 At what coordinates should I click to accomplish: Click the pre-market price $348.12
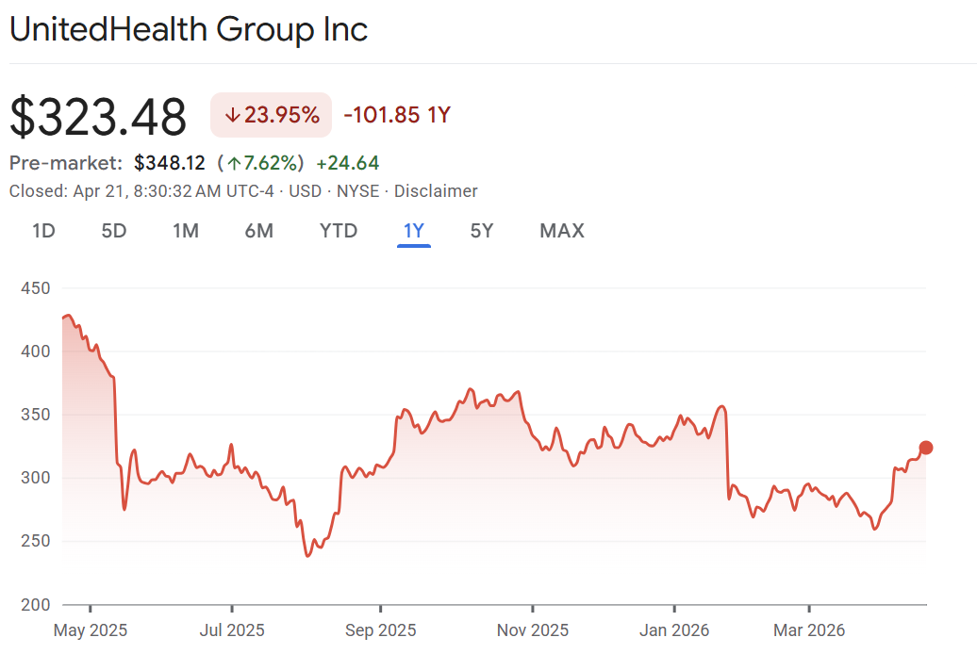[x=170, y=163]
